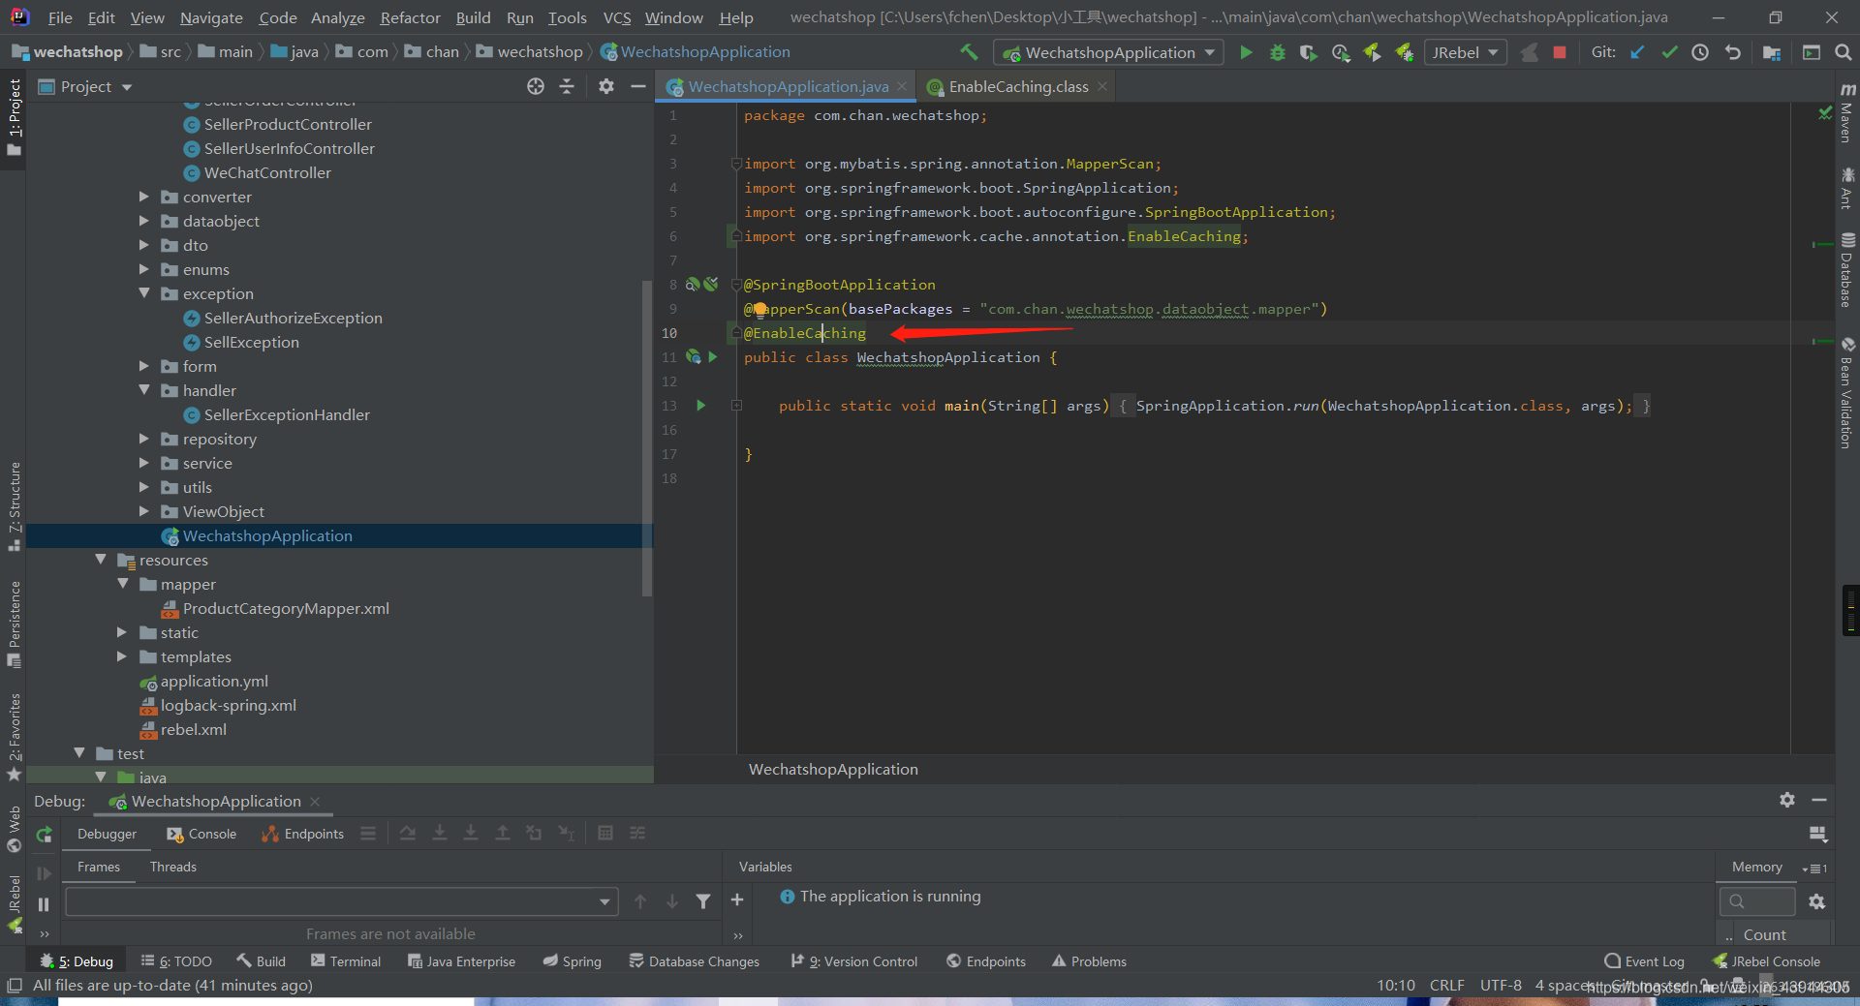Open the JRebel Console tool window
The height and width of the screenshot is (1006, 1860).
pyautogui.click(x=1766, y=961)
